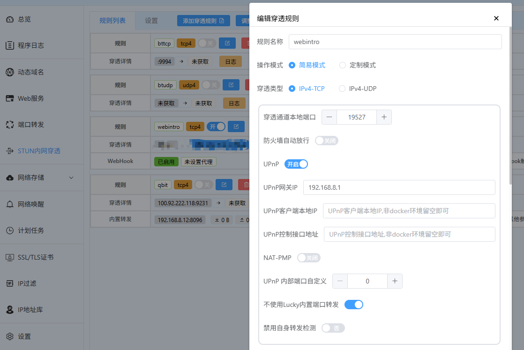
Task: Click the edit icon for bttcp rule
Action: coord(227,43)
